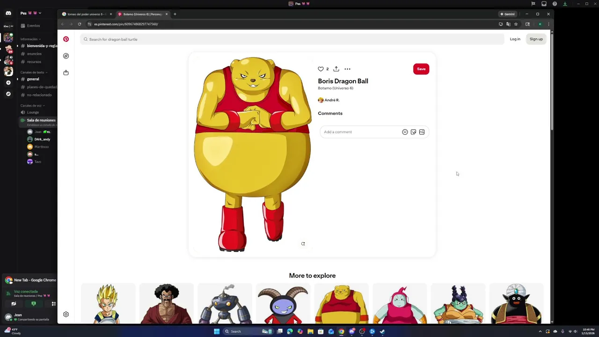
Task: Open Windows Start menu
Action: pos(217,331)
